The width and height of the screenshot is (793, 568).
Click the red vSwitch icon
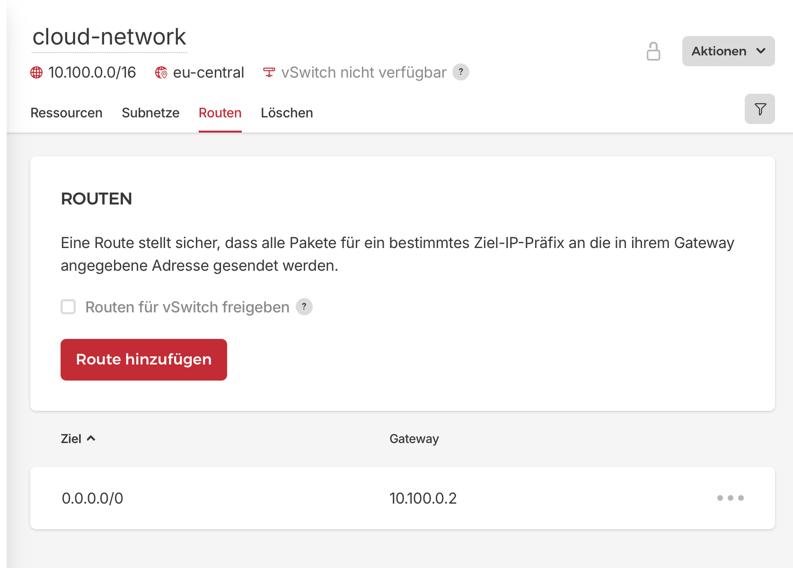(269, 72)
